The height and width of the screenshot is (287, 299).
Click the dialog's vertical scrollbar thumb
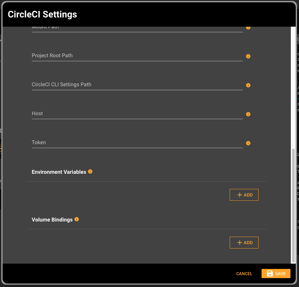coord(293,206)
